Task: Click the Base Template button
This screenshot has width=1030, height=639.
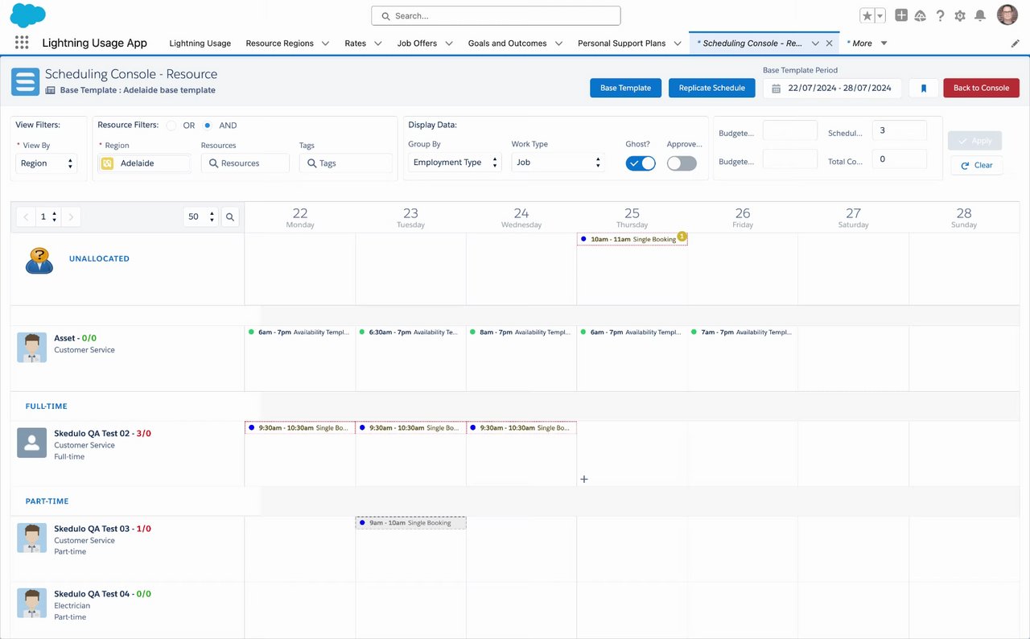Action: click(625, 88)
